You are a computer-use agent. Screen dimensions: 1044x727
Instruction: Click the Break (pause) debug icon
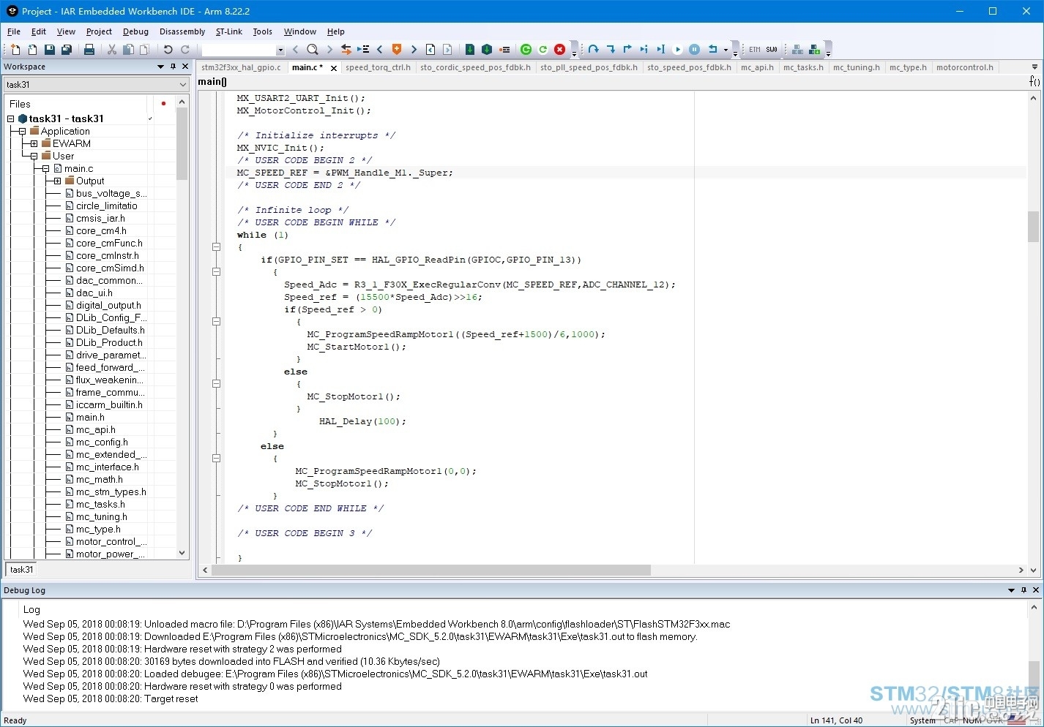tap(695, 49)
